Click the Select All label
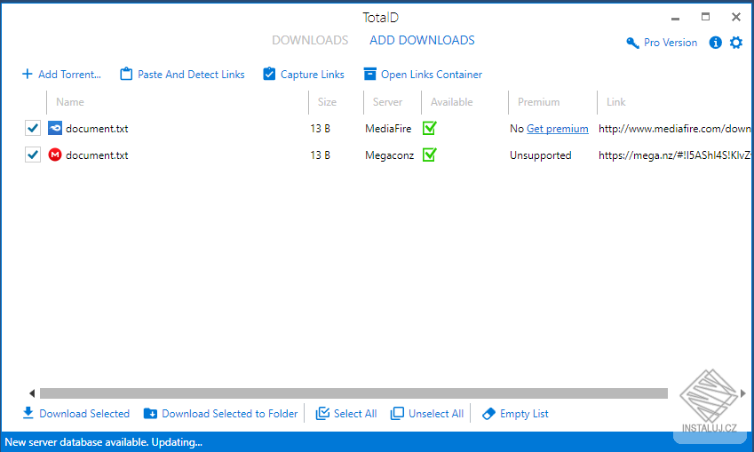754x452 pixels. (x=355, y=414)
